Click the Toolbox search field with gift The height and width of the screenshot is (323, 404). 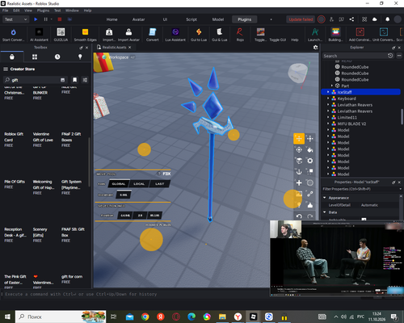point(35,80)
